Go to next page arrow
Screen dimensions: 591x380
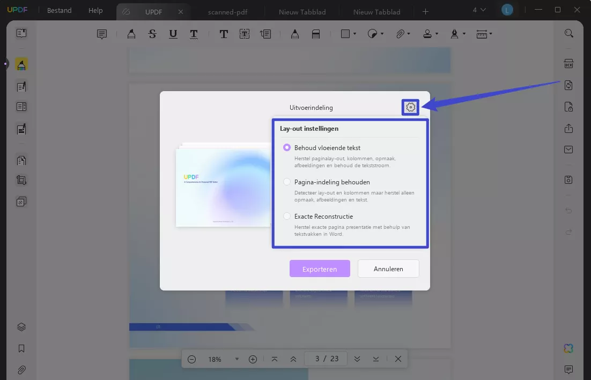click(x=357, y=359)
